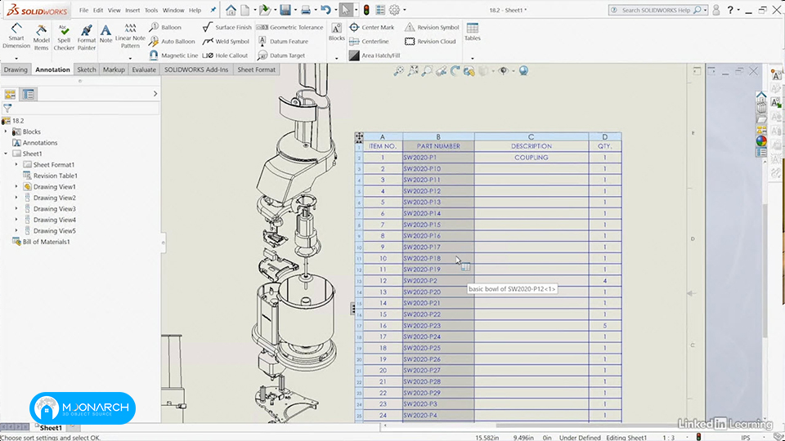This screenshot has height=441, width=785.
Task: Click the Undo arrow
Action: [x=325, y=10]
